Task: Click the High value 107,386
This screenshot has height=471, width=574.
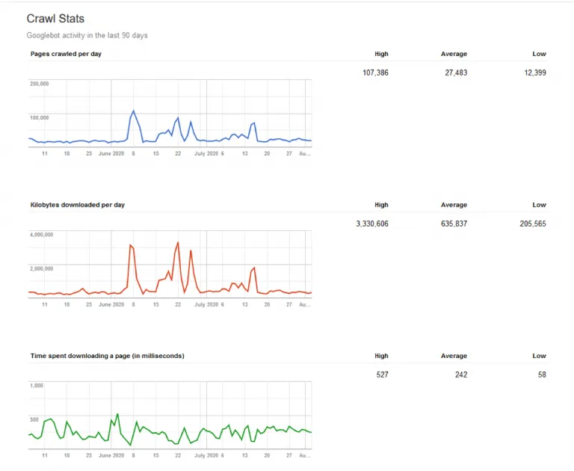Action: [x=375, y=73]
